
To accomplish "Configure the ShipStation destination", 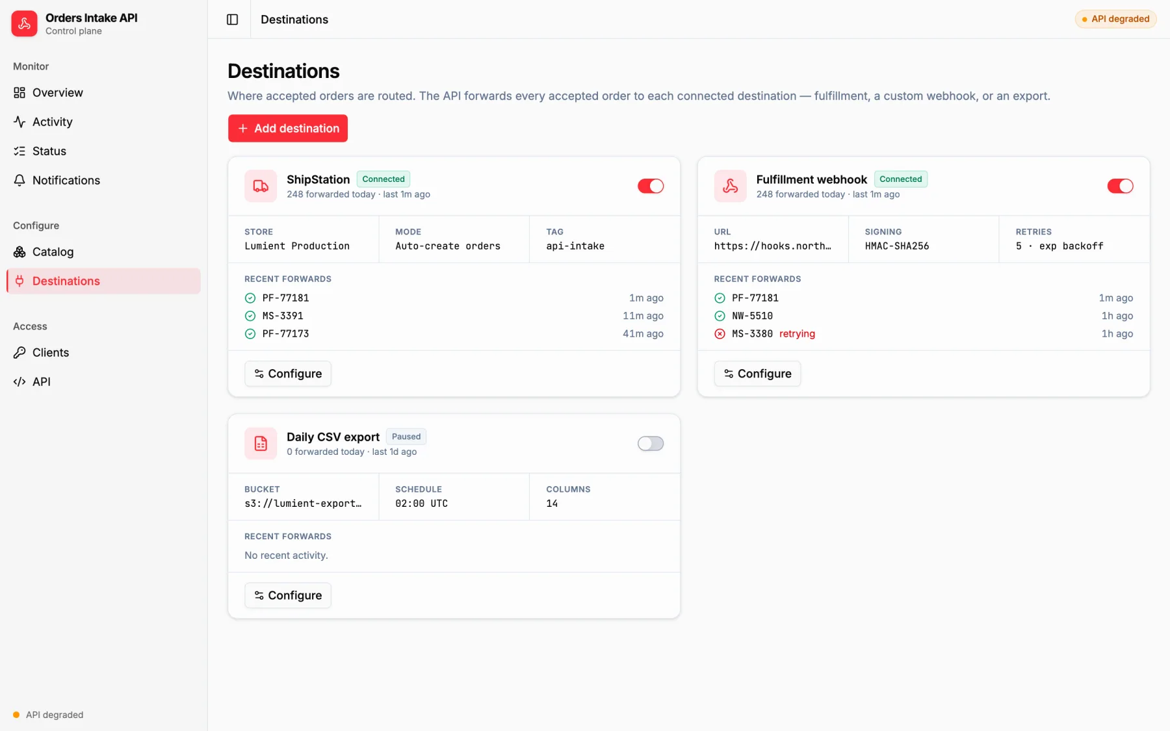I will coord(288,374).
